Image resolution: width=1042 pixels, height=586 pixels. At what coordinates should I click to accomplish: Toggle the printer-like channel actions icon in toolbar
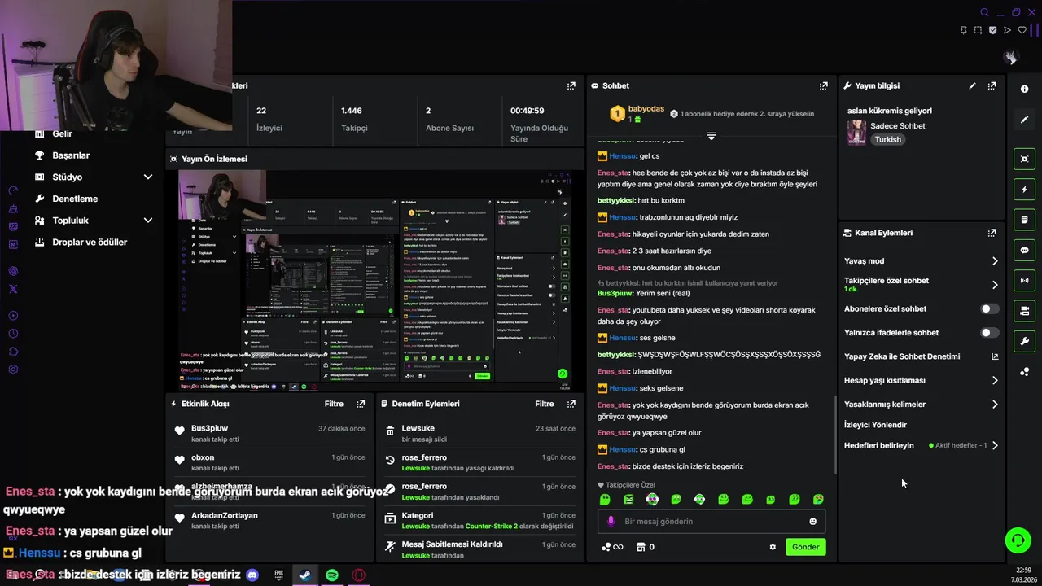1024,311
